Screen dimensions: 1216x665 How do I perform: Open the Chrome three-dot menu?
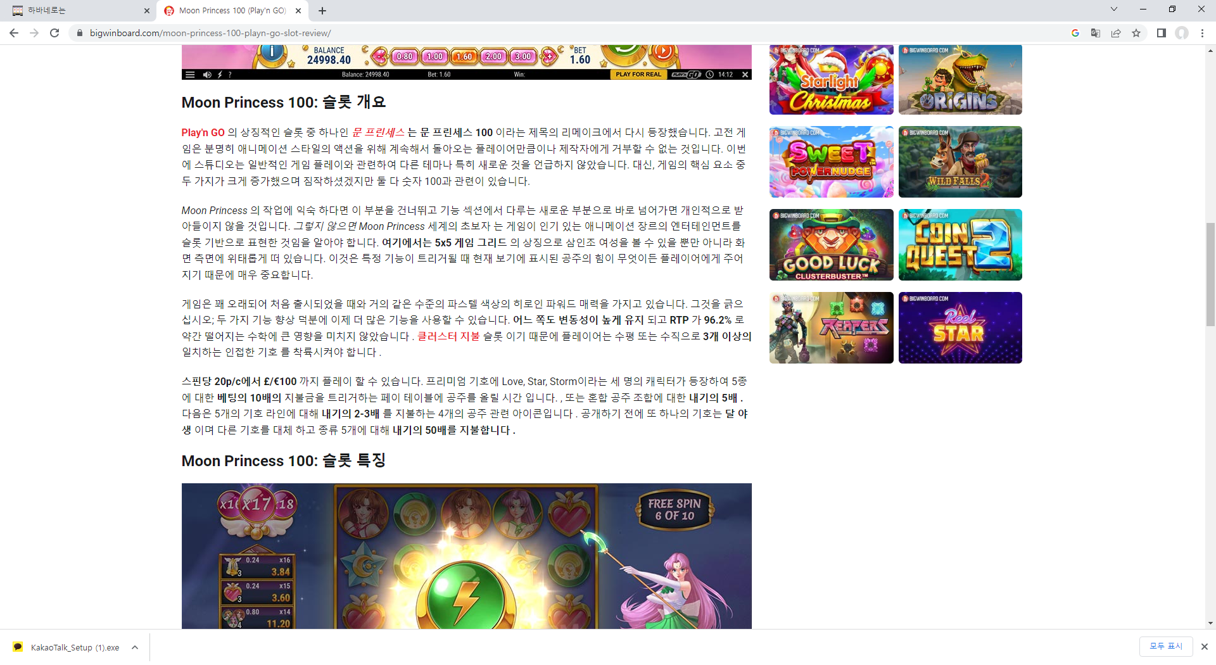click(x=1202, y=33)
